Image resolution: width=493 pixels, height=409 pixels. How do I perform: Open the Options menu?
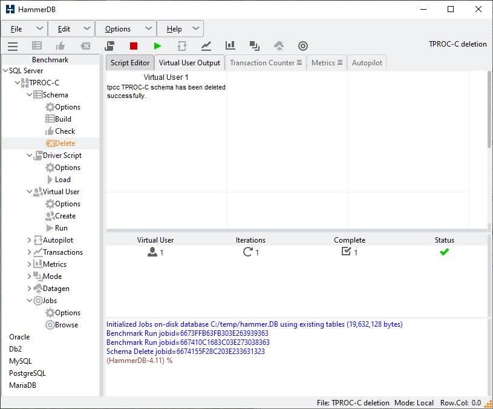126,29
